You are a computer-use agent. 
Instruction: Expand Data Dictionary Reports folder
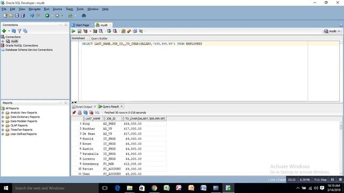point(3,117)
